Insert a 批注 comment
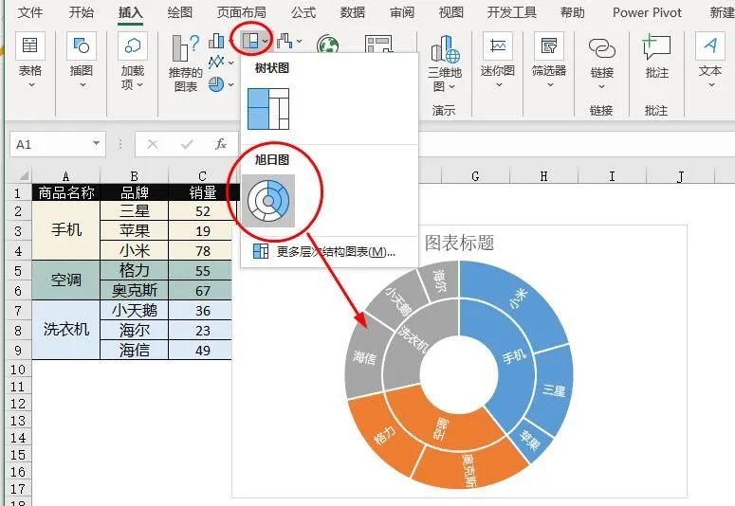The width and height of the screenshot is (735, 506). (656, 46)
